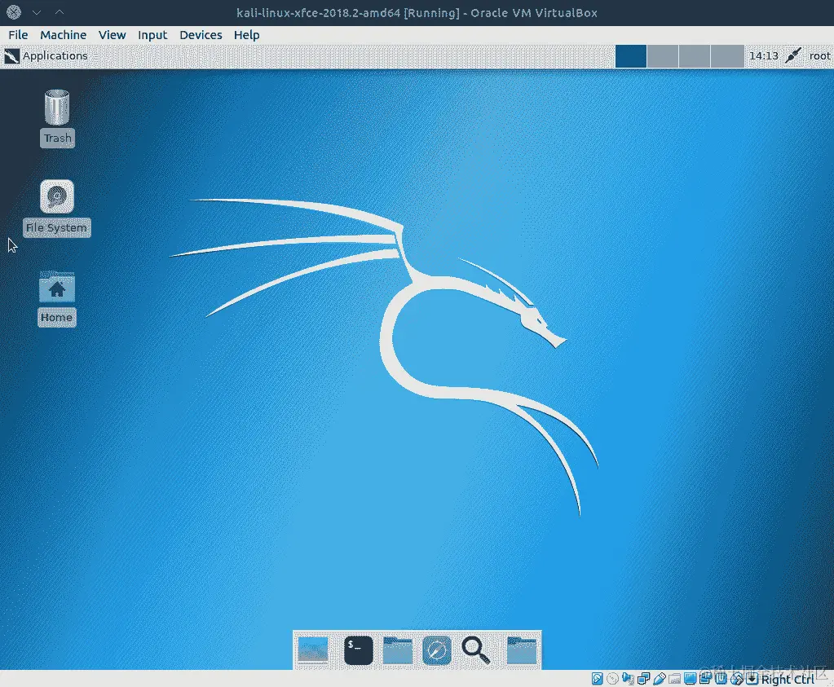Open the last folder icon in the dock

tap(521, 650)
